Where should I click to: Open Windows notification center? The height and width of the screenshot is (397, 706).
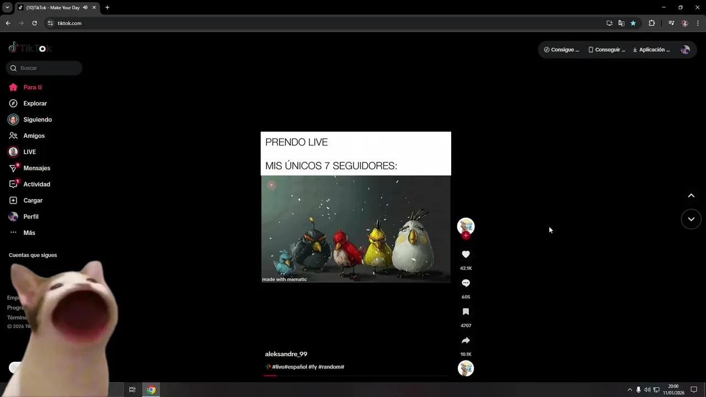[694, 390]
